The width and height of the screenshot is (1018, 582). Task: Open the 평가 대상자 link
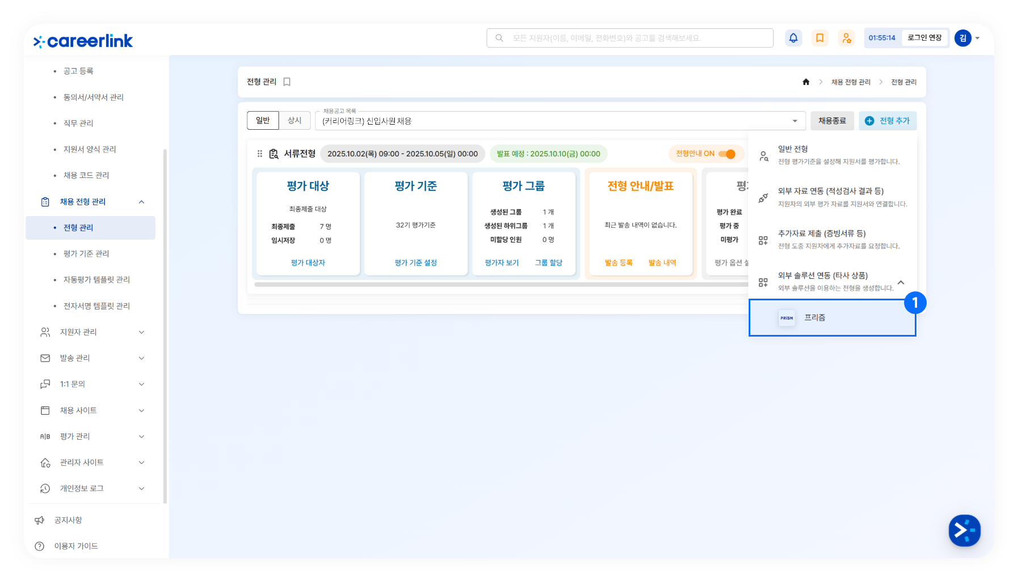(308, 263)
